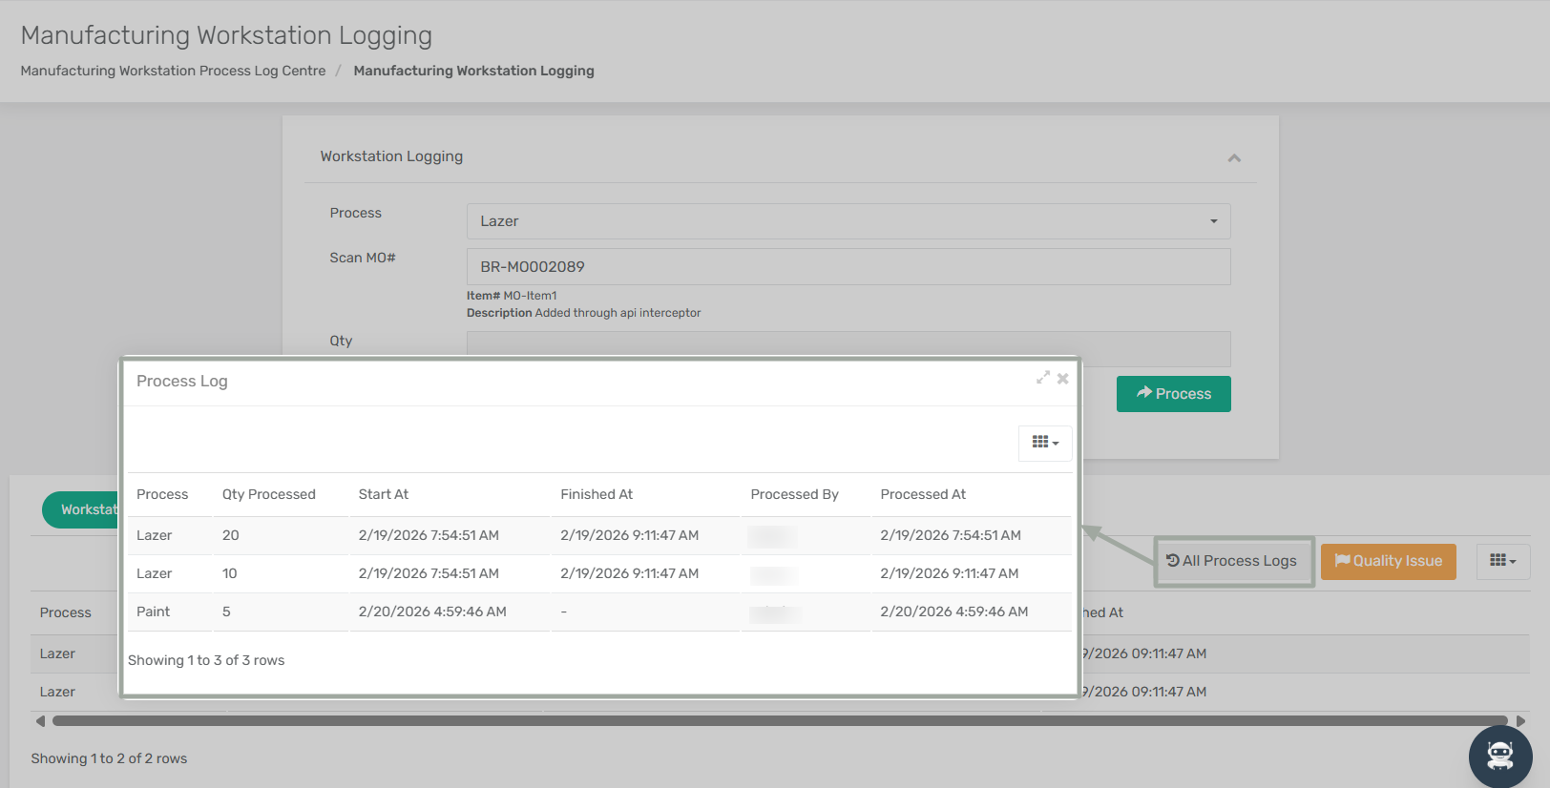Sort by Qty Processed column header
This screenshot has width=1550, height=788.
coord(268,494)
